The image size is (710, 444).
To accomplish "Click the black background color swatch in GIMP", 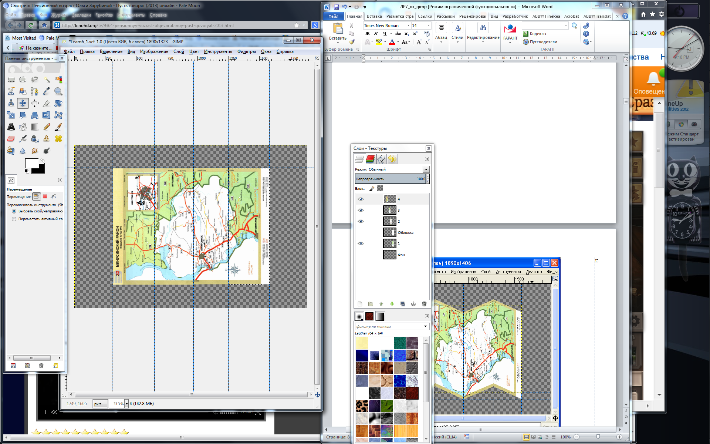I will [x=40, y=169].
